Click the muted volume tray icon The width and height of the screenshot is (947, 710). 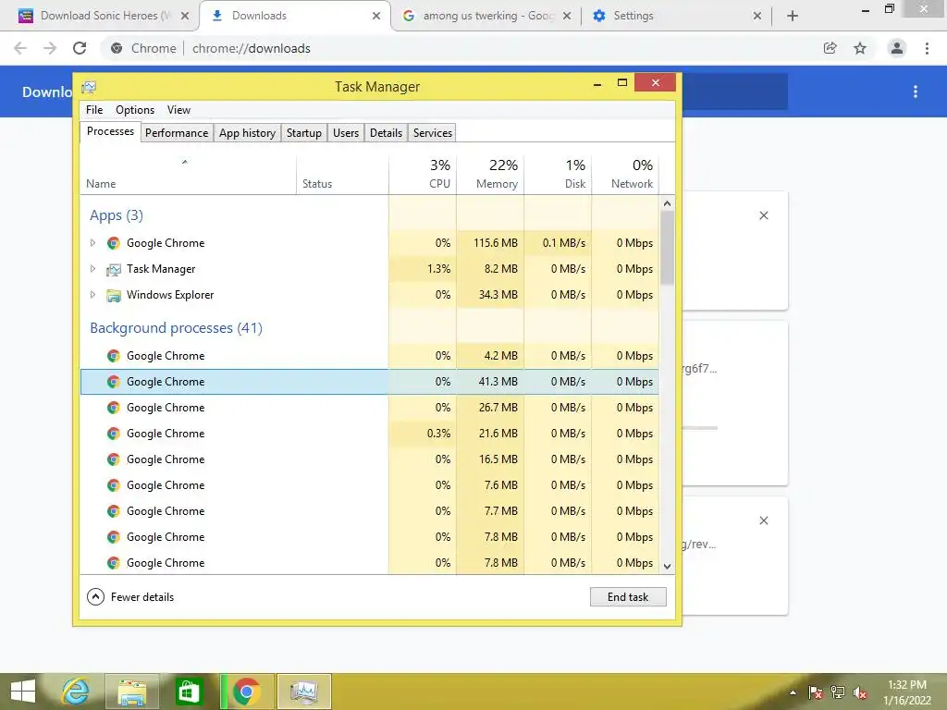(860, 692)
